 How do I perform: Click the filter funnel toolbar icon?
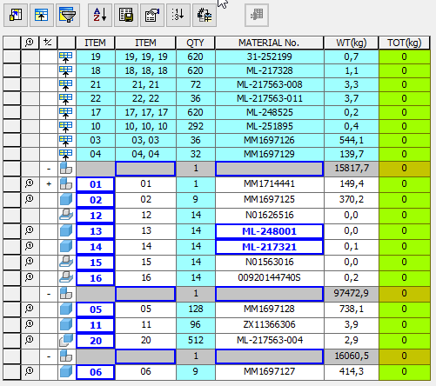(x=68, y=15)
